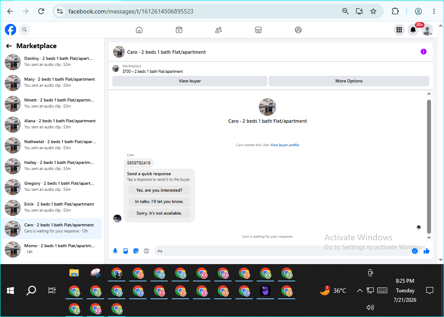
Task: Click the message input field Aa
Action: [x=282, y=251]
